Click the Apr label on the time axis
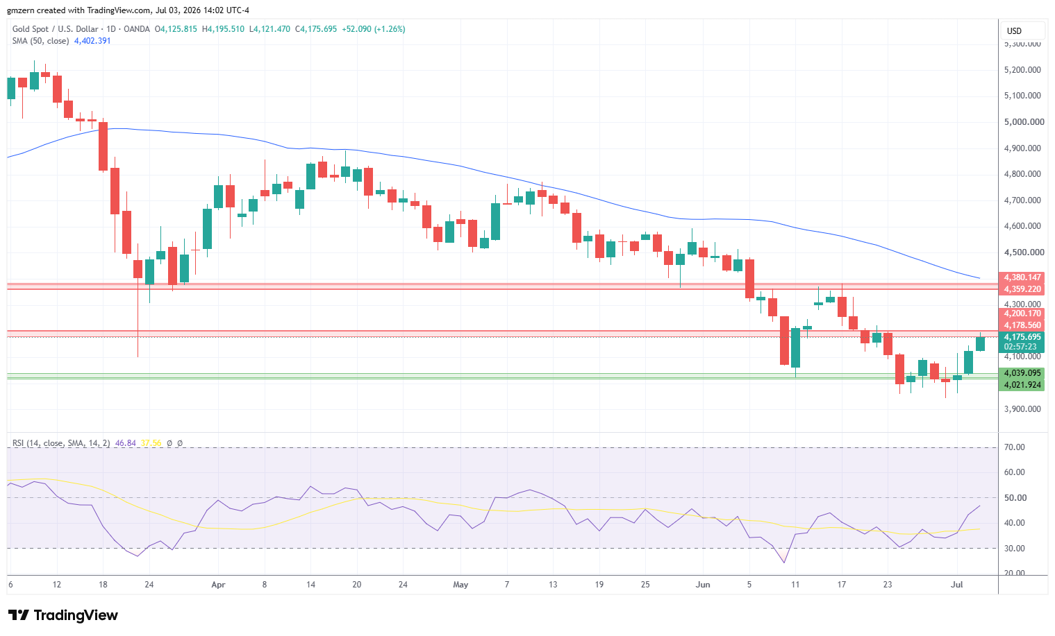 point(218,585)
